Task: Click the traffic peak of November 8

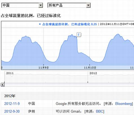Action: (x=26, y=36)
